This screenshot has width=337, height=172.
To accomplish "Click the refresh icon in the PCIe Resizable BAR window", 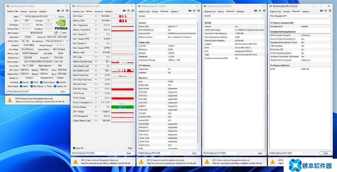I will coord(326,11).
